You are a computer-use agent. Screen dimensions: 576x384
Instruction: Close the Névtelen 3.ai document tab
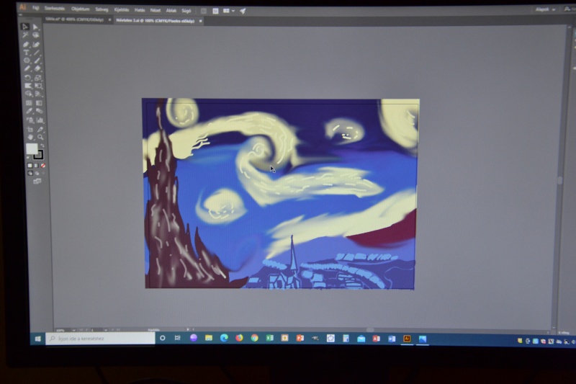tap(200, 21)
